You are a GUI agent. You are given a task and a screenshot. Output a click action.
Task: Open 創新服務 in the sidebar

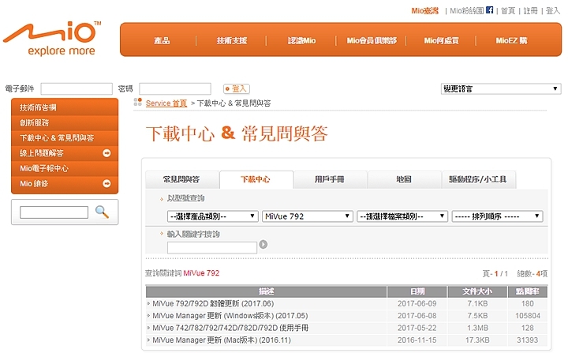(x=65, y=122)
